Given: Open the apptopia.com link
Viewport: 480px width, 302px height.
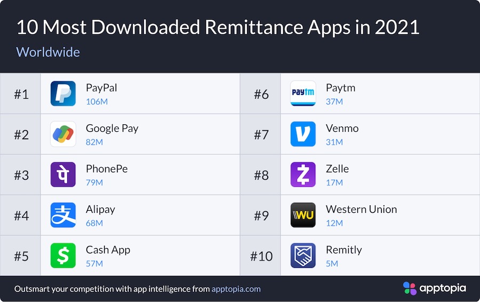Looking at the screenshot, I should click(236, 289).
